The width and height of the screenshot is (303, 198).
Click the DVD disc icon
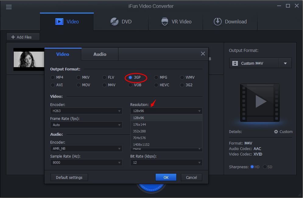[115, 22]
